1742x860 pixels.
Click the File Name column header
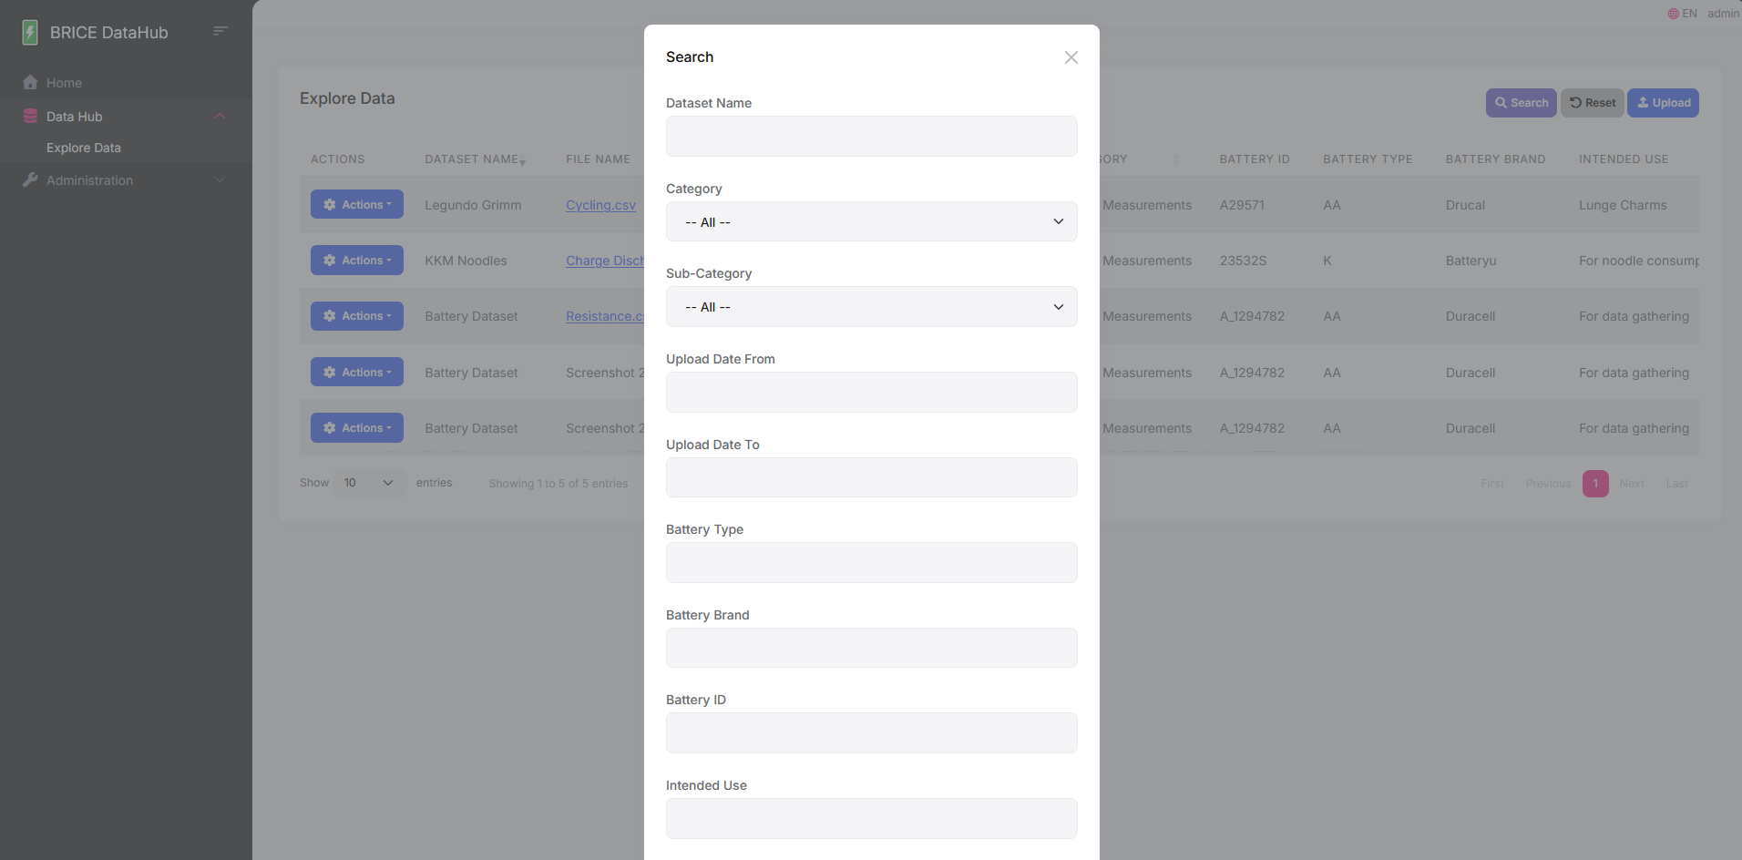pos(598,159)
